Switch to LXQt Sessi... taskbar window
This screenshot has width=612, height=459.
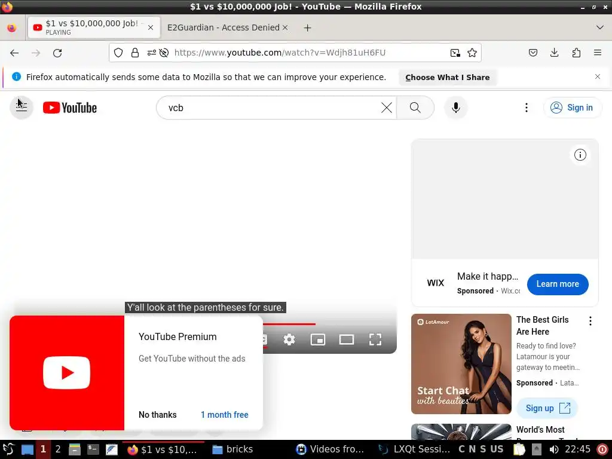(x=415, y=449)
